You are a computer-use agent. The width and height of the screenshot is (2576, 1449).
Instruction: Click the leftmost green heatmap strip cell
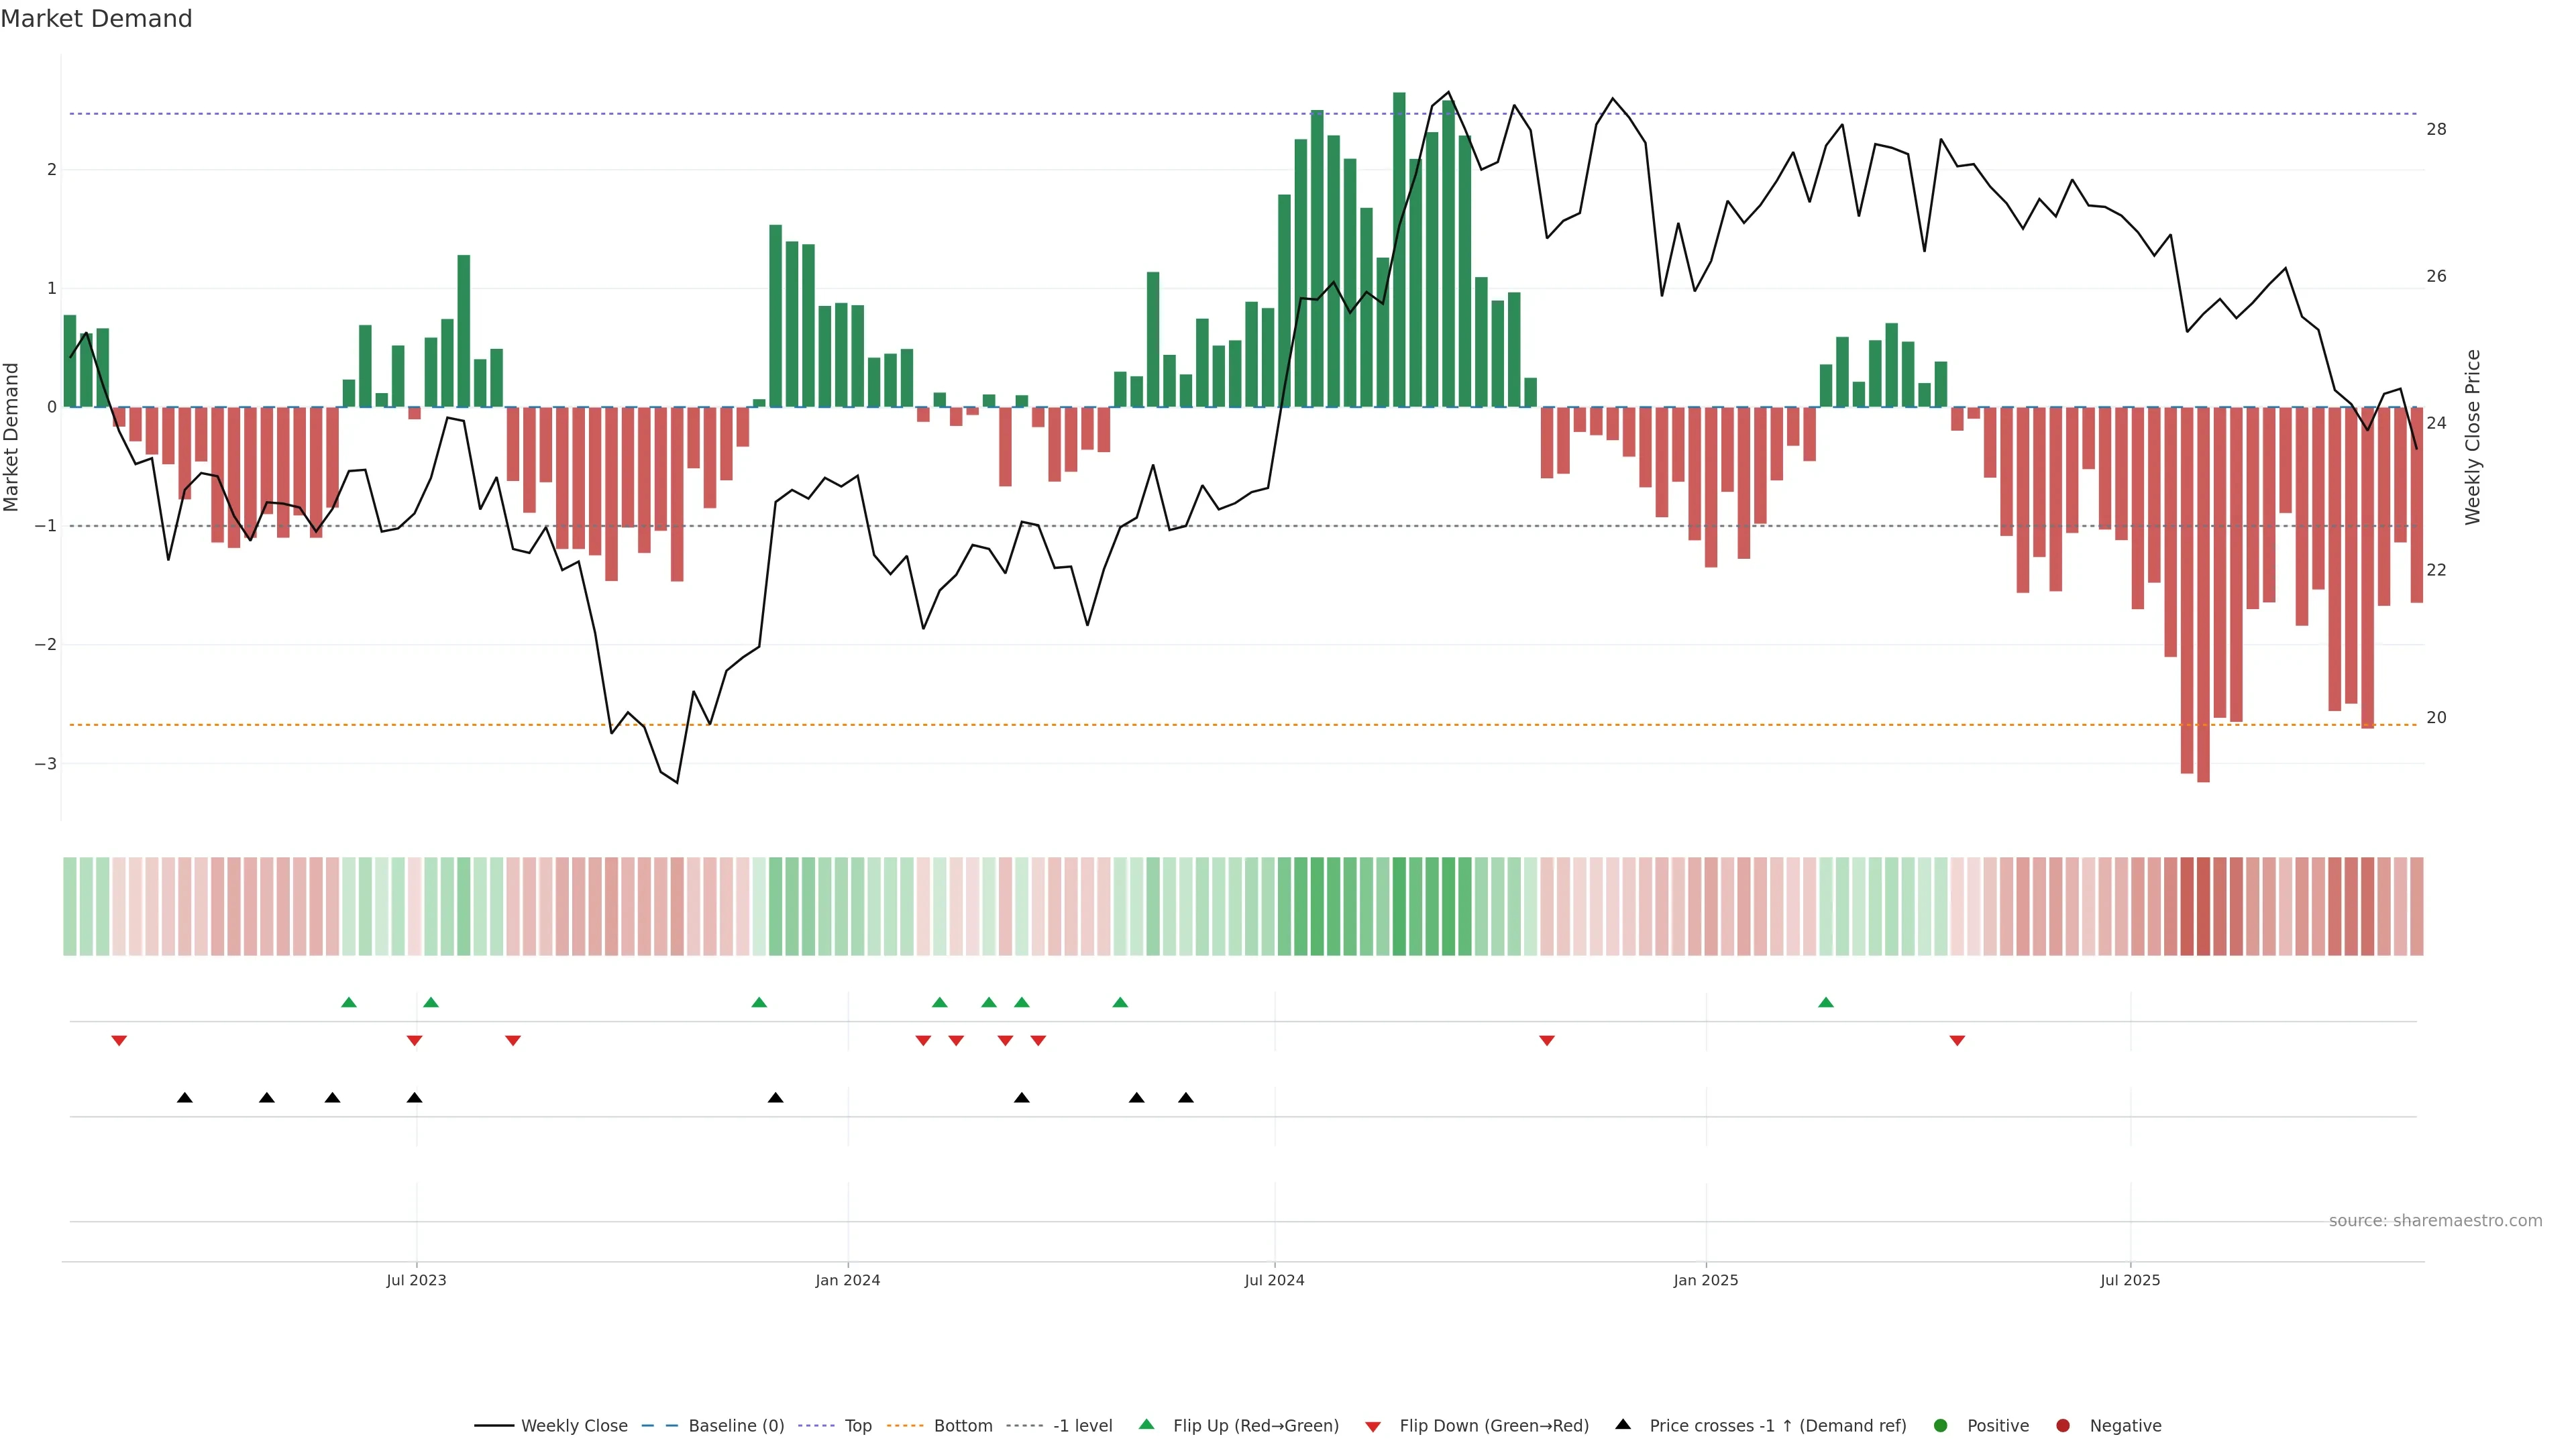(x=69, y=906)
